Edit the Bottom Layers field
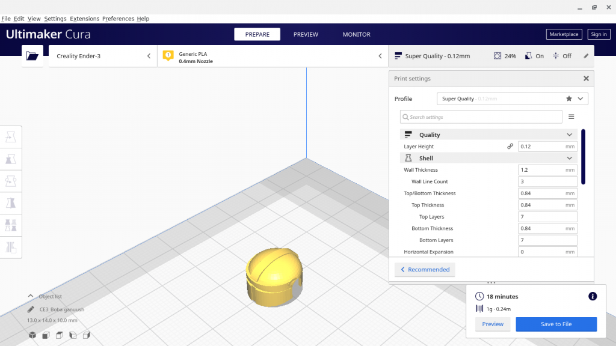 547,240
